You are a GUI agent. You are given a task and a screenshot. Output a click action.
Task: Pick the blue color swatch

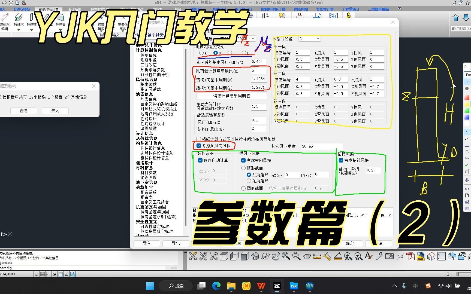tap(467, 117)
